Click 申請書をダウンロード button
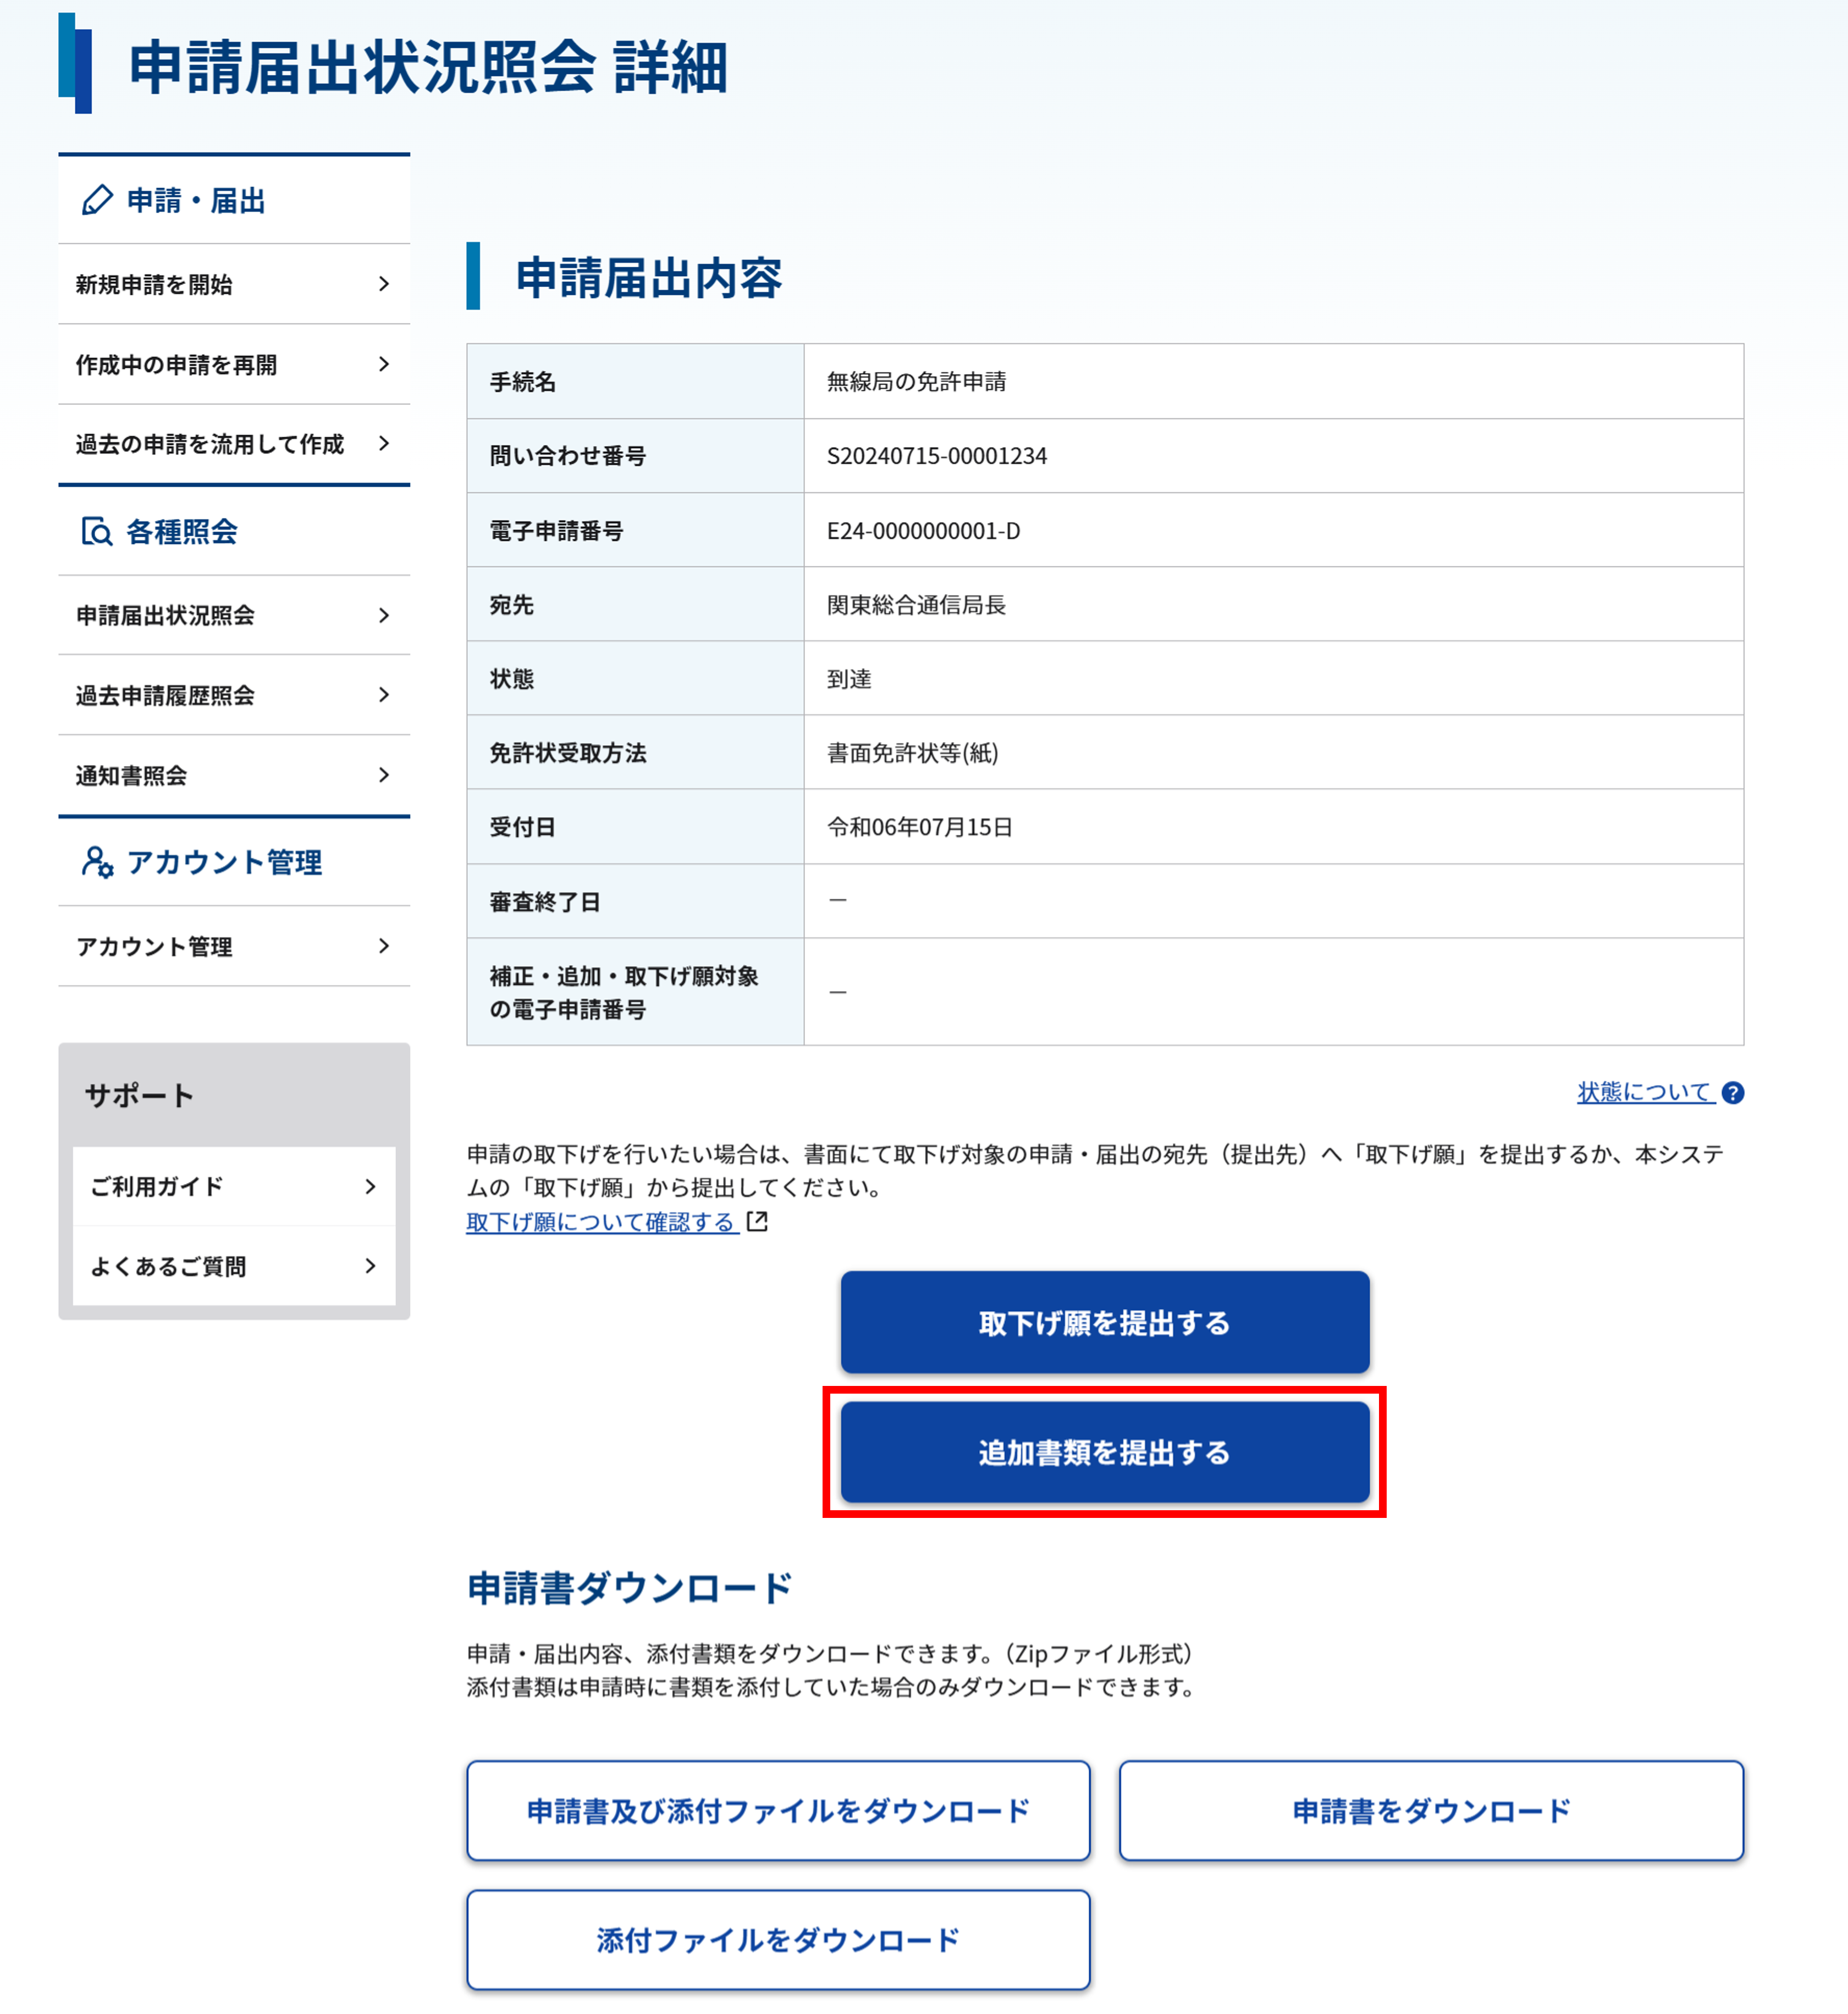Screen dimensions: 1848x2014 pos(1432,1811)
